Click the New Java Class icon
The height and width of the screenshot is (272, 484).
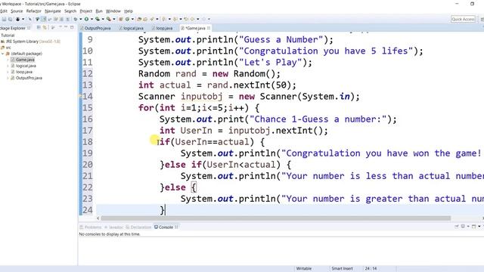coord(128,19)
